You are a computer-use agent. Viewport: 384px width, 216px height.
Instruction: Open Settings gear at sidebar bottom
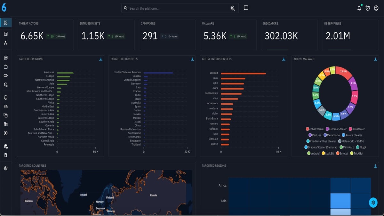5,167
